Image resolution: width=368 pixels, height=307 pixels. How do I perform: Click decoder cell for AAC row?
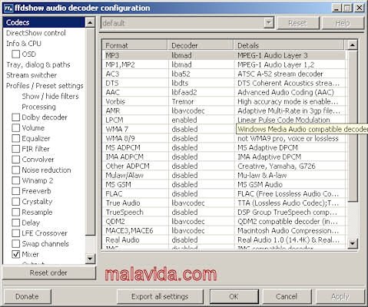(x=201, y=92)
